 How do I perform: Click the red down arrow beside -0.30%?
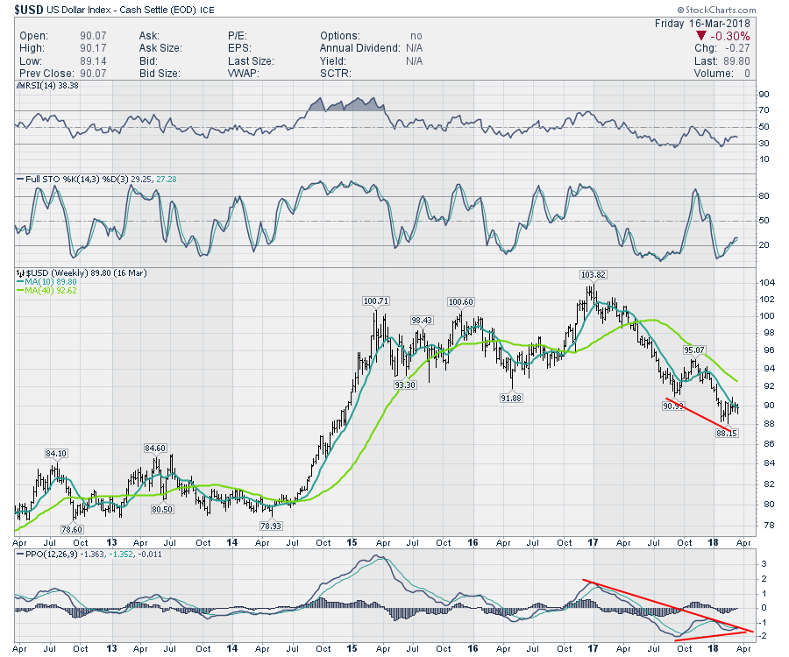pos(700,35)
